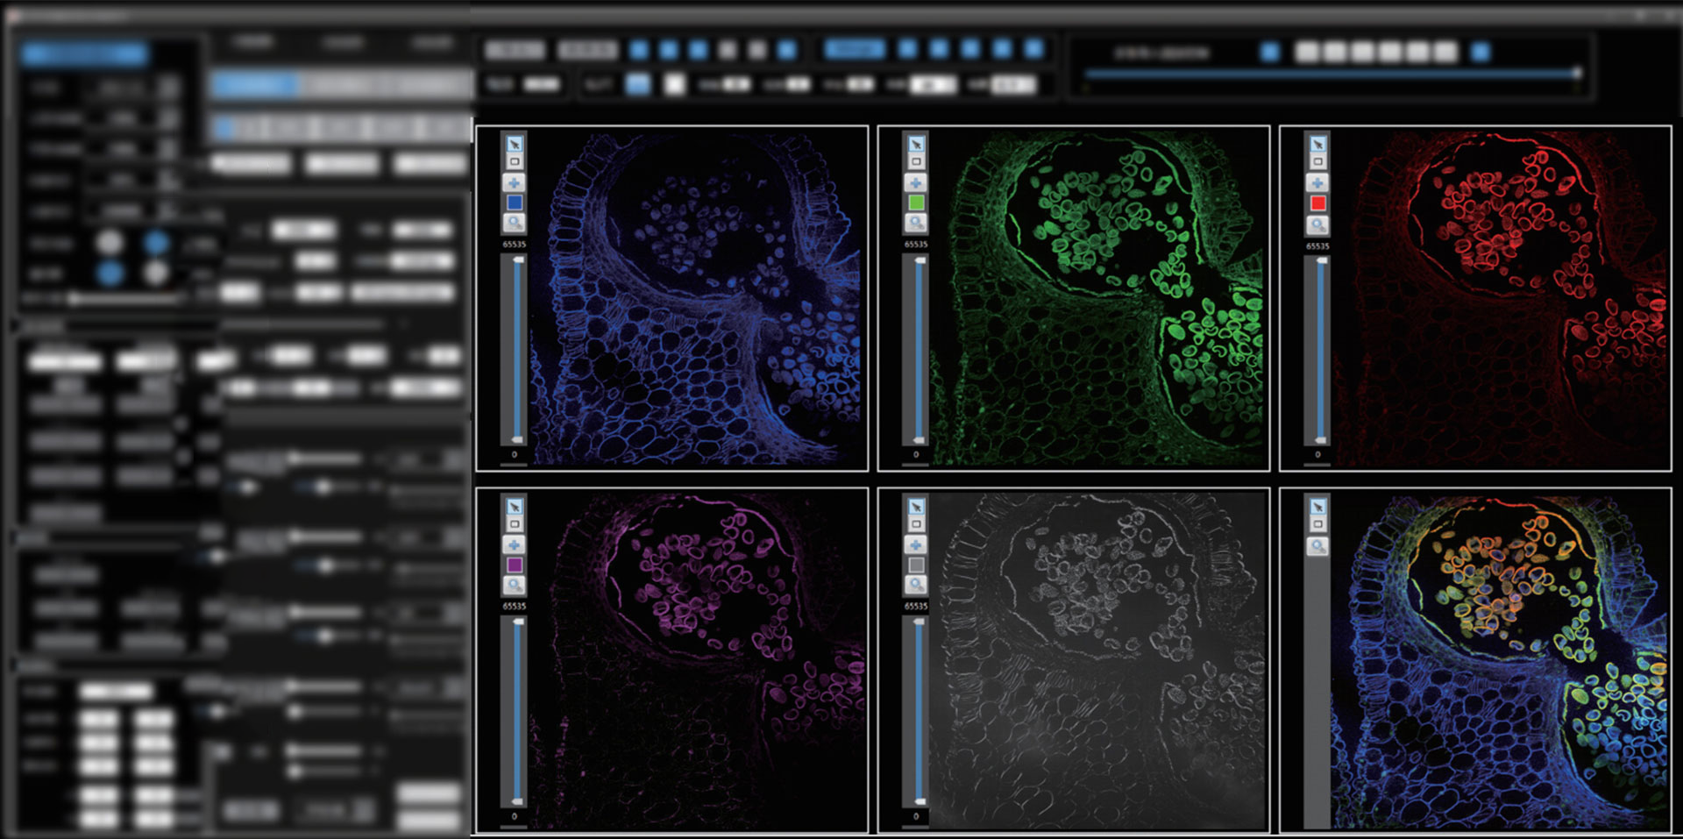Select the pointer tool in the magenta channel panel
Screen dimensions: 1683x839
pos(515,506)
